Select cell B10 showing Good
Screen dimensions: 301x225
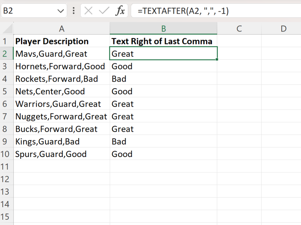click(x=163, y=154)
